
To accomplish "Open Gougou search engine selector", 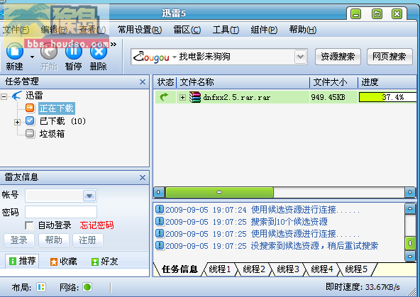I will point(155,57).
